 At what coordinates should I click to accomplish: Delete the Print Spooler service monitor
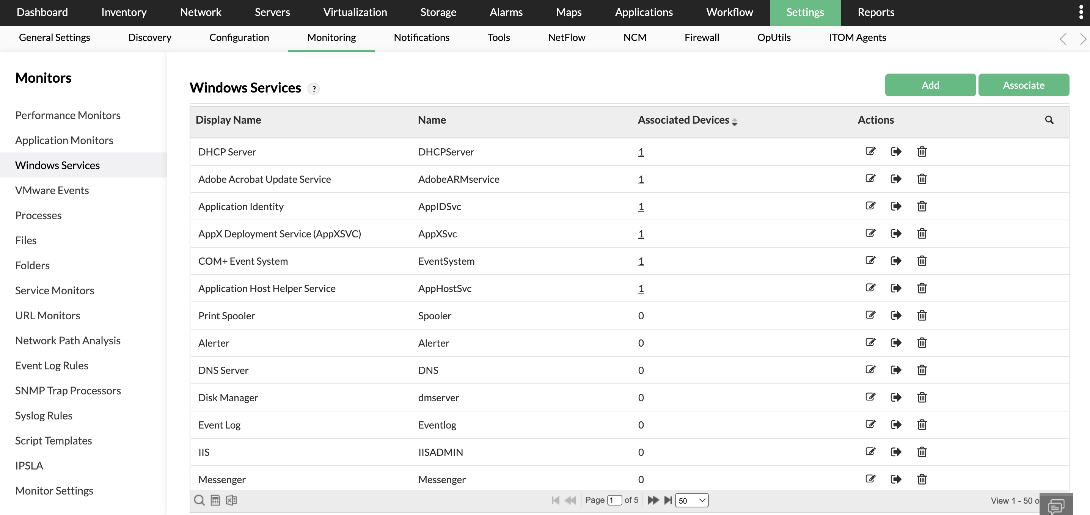922,315
